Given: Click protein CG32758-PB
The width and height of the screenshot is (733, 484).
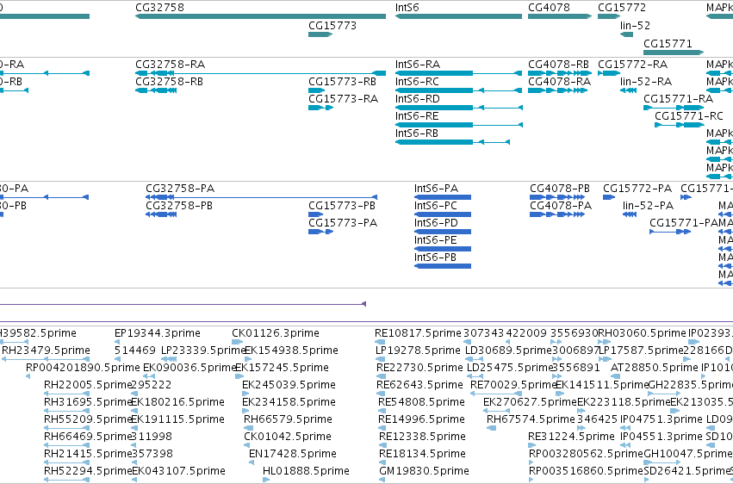Looking at the screenshot, I should (x=179, y=206).
